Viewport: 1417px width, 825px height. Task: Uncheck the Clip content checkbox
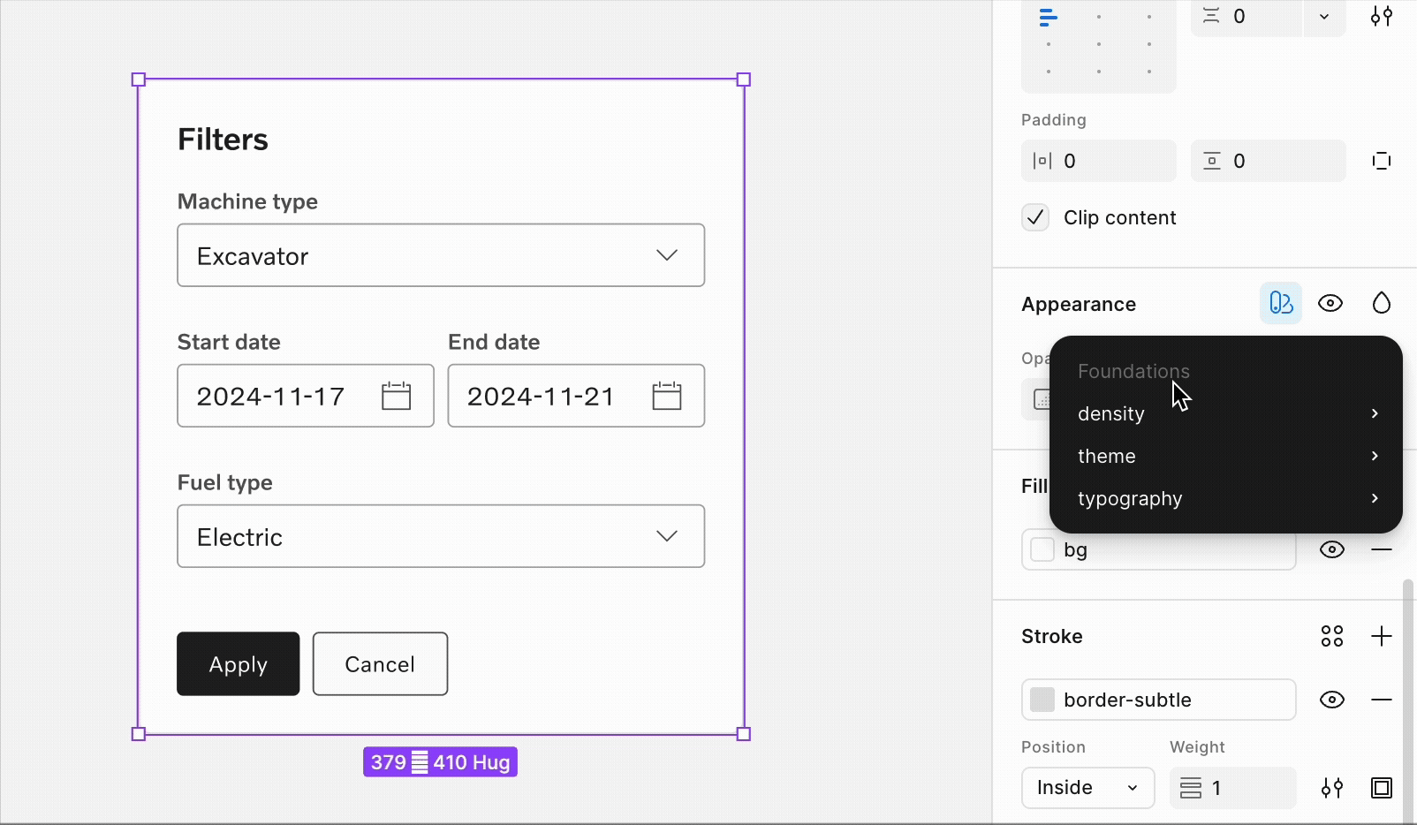click(1035, 216)
